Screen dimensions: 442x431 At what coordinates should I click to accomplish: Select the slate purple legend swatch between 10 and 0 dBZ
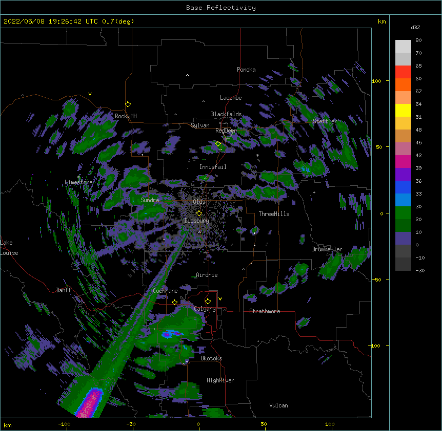pos(403,239)
